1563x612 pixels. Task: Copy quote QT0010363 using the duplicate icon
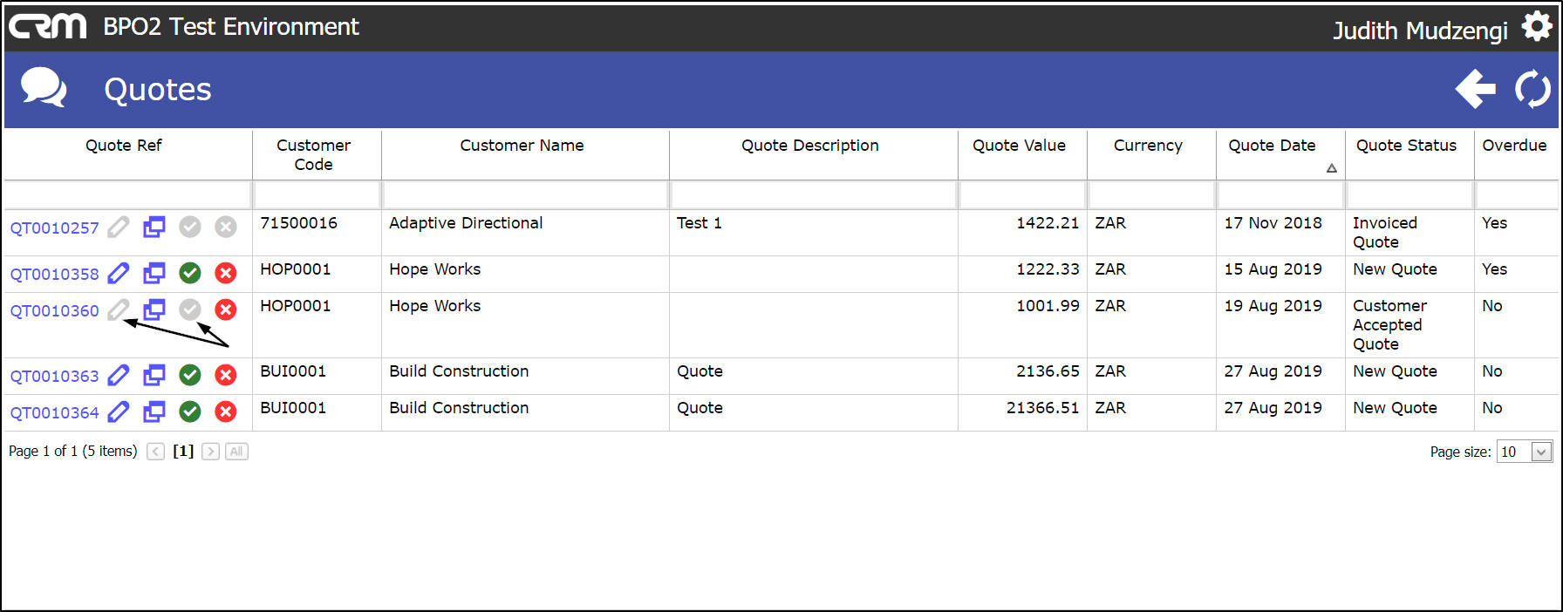pos(154,376)
